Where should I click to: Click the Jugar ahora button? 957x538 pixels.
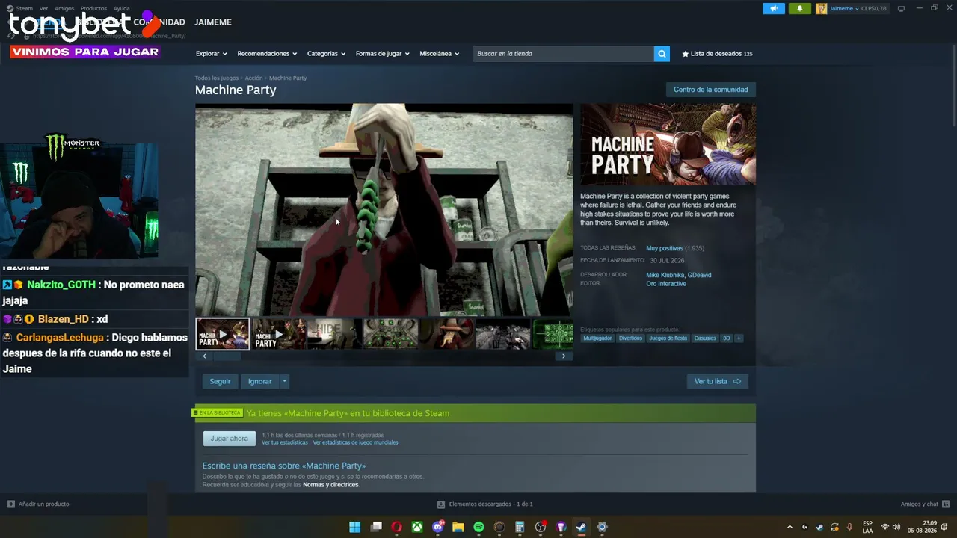click(229, 439)
